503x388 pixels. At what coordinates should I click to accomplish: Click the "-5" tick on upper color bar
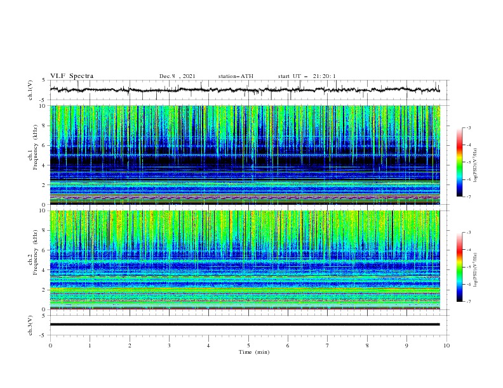coord(468,162)
